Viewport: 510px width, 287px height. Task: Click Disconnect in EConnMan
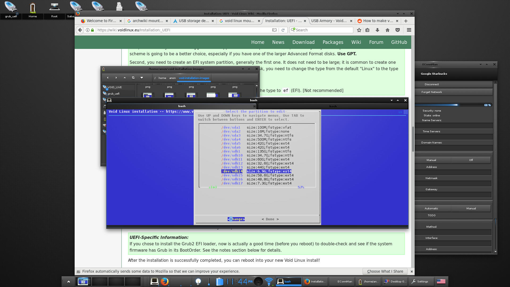[453, 84]
